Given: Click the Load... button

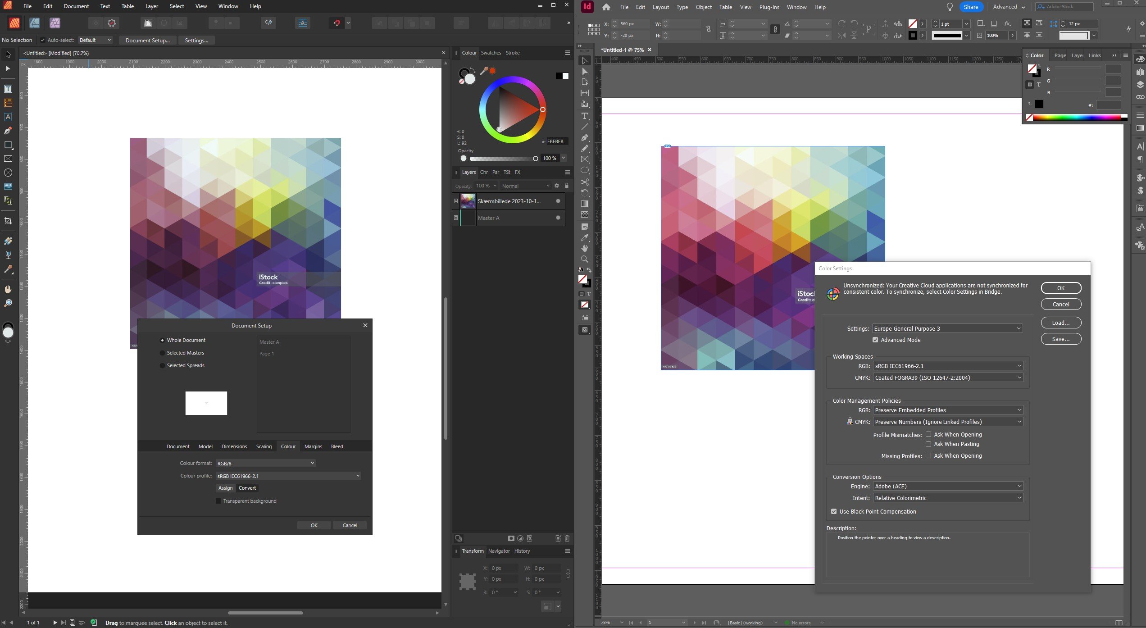Looking at the screenshot, I should 1060,323.
